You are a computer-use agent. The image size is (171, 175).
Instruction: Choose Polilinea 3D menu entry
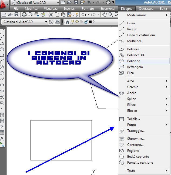point(144,55)
